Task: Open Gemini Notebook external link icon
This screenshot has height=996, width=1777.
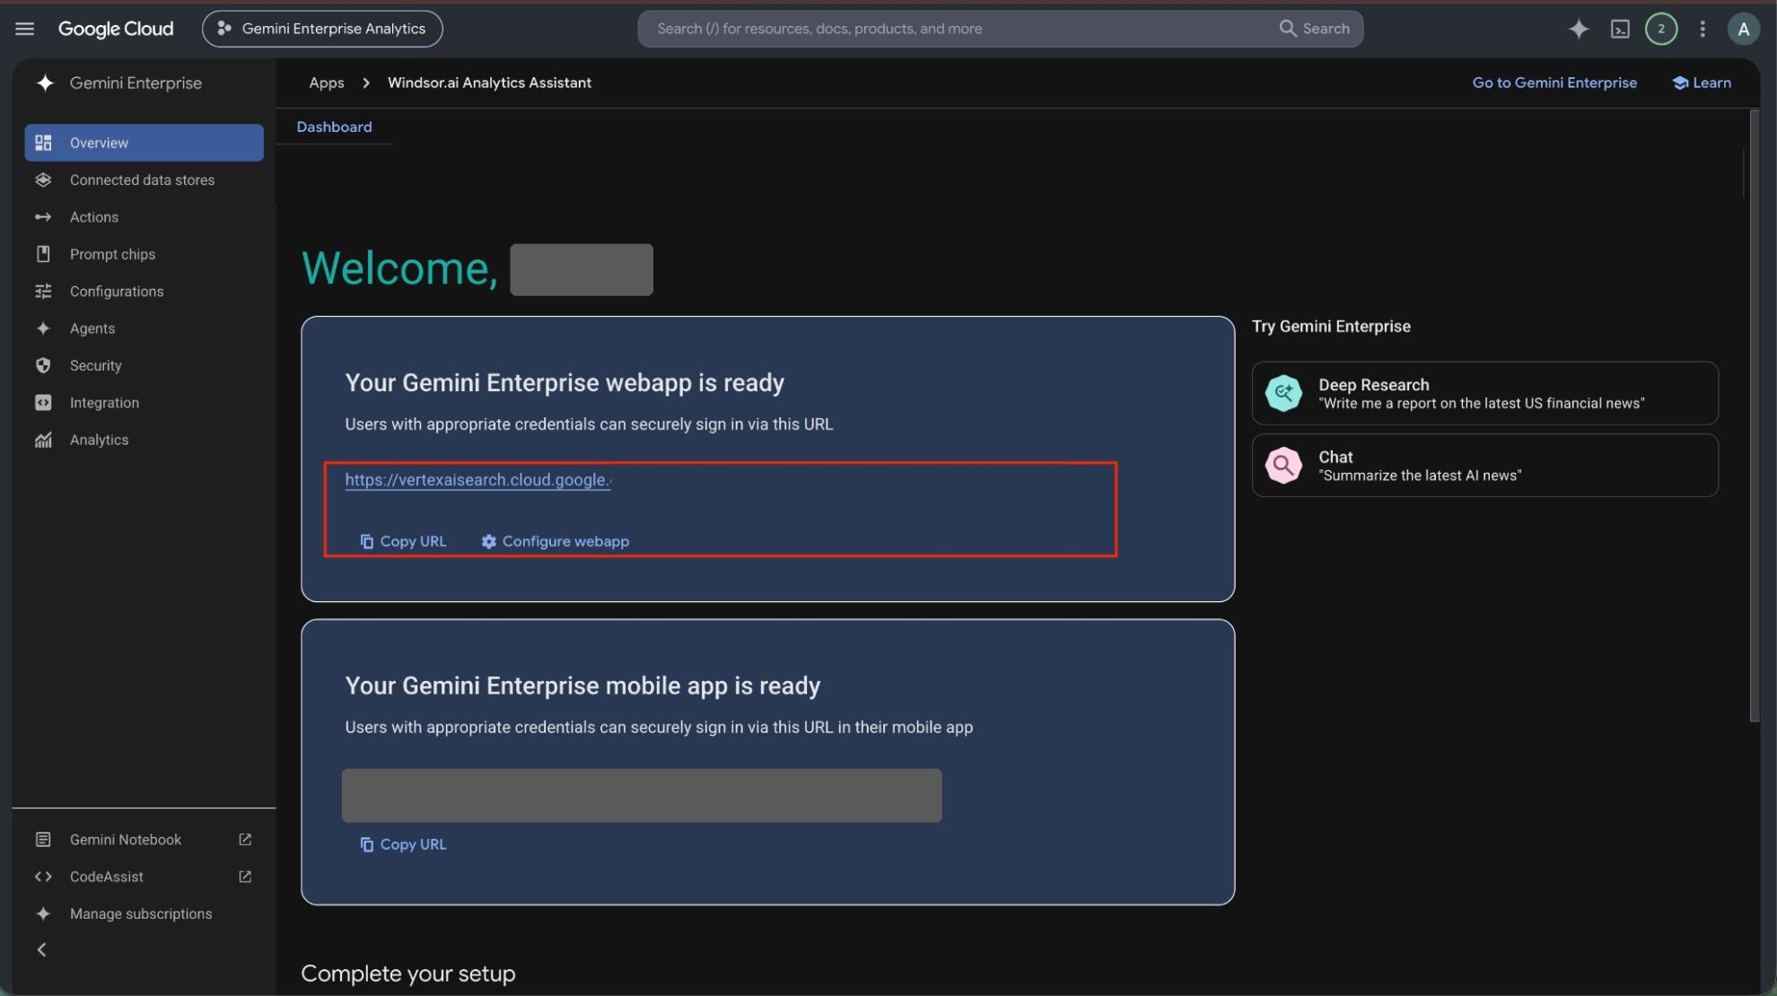Action: click(245, 839)
